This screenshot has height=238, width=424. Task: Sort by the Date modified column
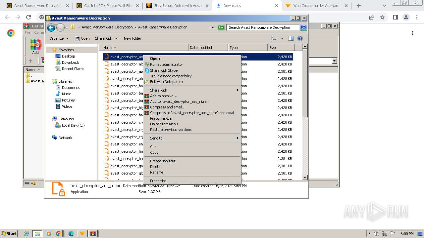[x=208, y=48]
